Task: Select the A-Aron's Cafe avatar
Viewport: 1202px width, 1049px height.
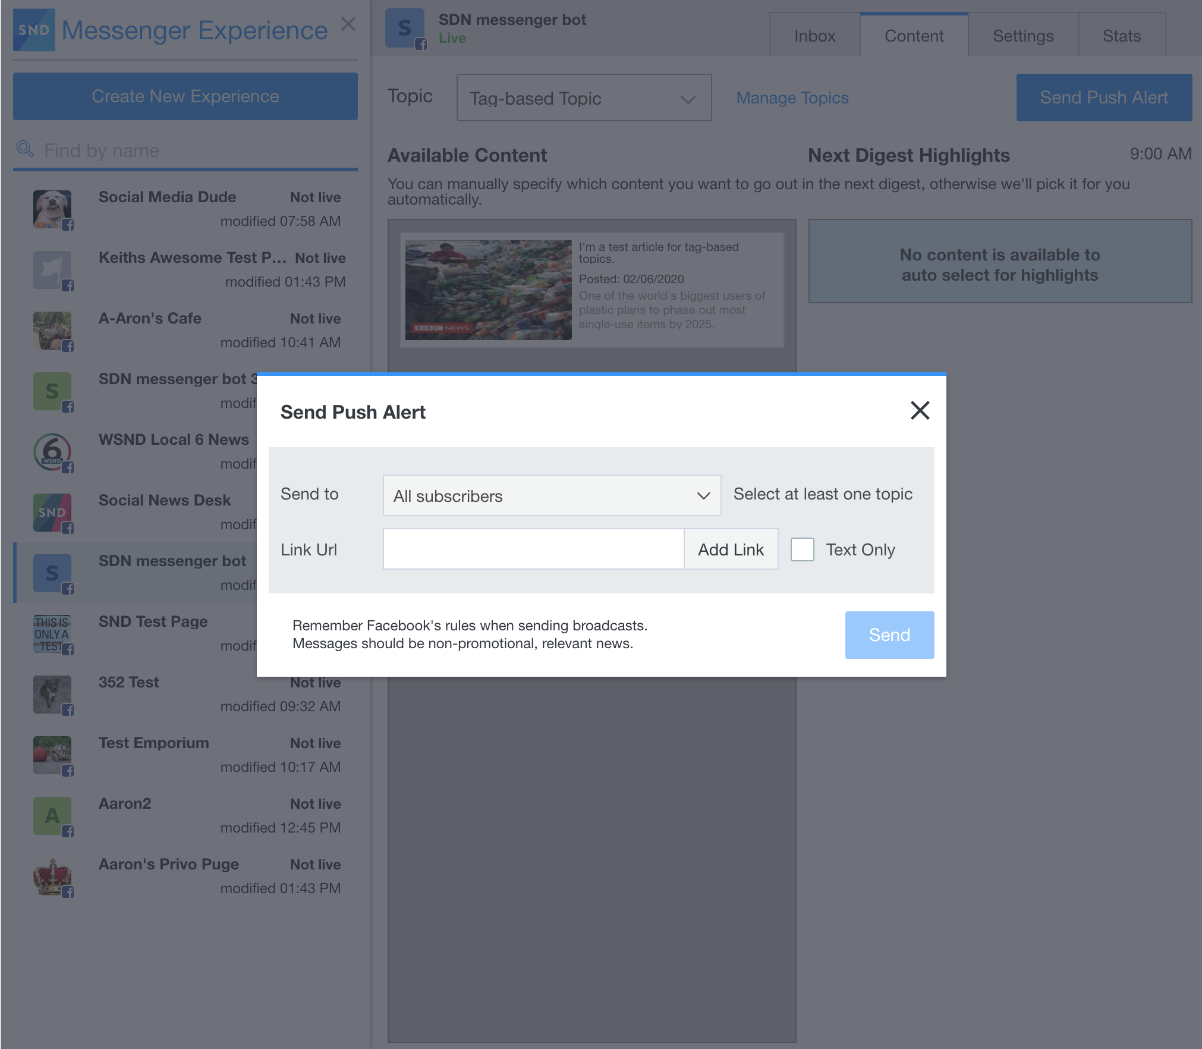Action: (52, 331)
